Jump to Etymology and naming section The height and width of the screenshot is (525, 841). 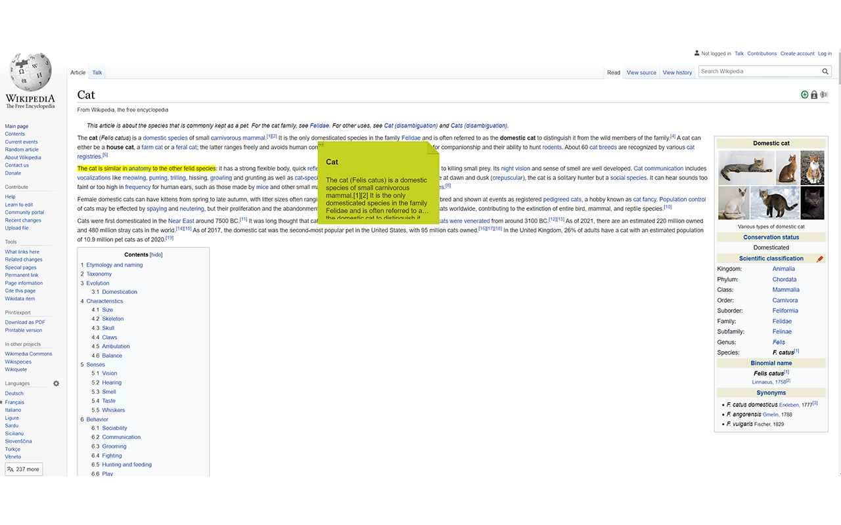tap(114, 265)
